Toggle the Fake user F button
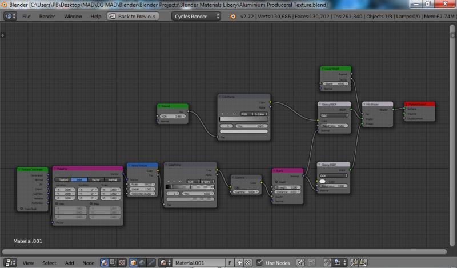Viewport: 457px width, 268px height. click(230, 263)
